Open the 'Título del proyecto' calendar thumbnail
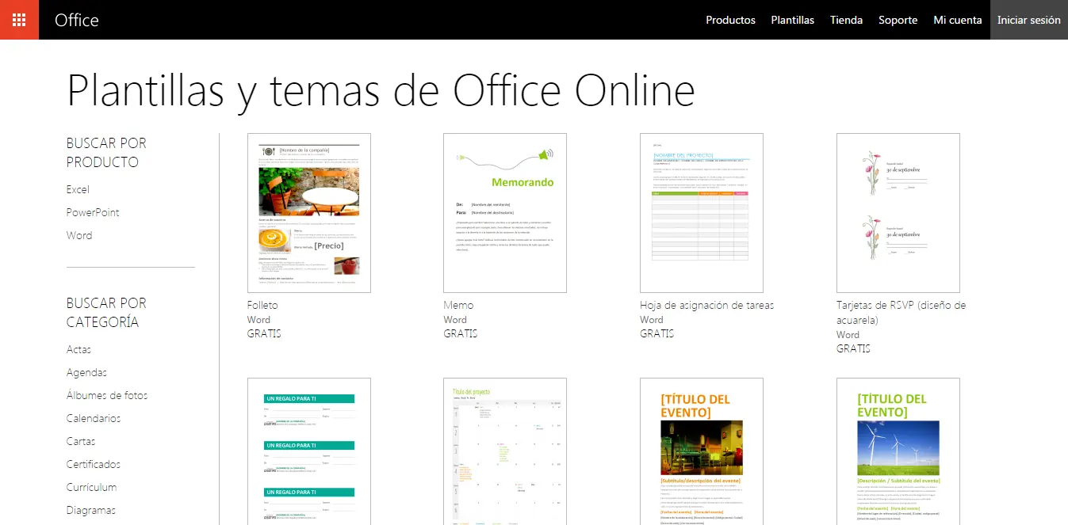 505,451
